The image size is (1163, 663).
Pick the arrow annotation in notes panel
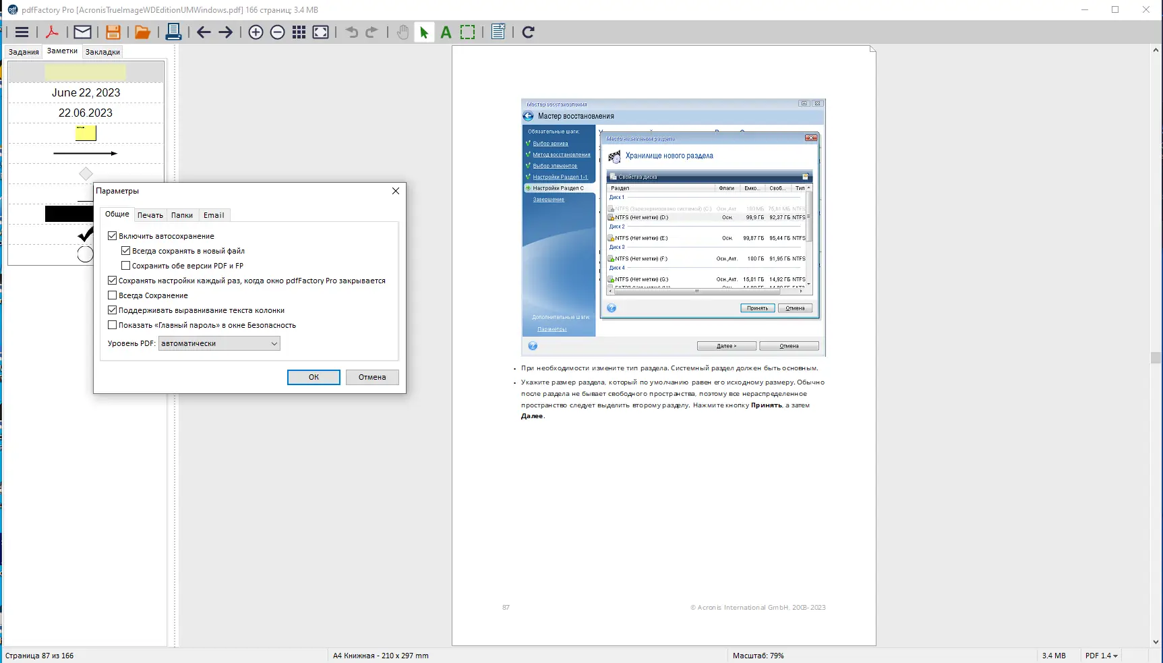click(86, 153)
